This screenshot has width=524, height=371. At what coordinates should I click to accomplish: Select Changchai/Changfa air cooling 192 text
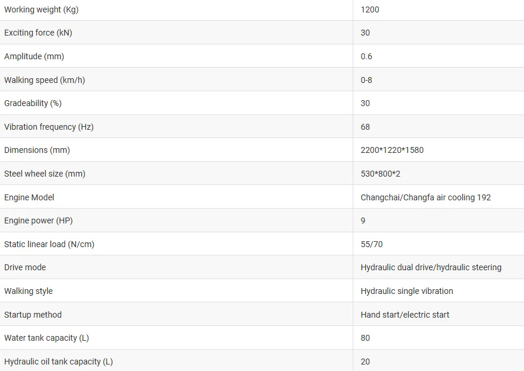point(426,197)
